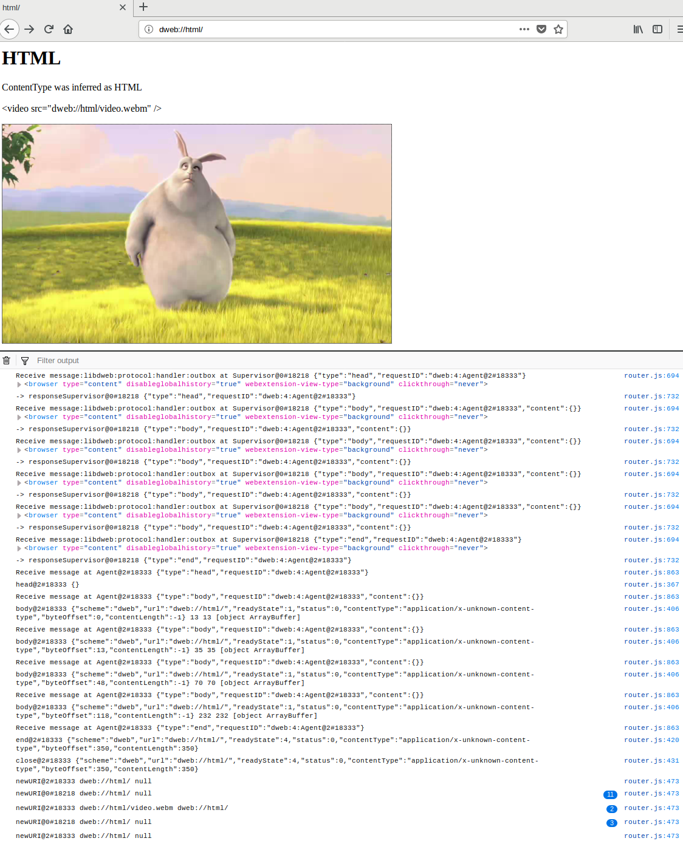Select body@2#18333 log with byteOffset 48
The width and height of the screenshot is (683, 841).
pyautogui.click(x=275, y=679)
